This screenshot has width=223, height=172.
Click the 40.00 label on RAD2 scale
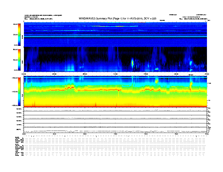click(15, 24)
